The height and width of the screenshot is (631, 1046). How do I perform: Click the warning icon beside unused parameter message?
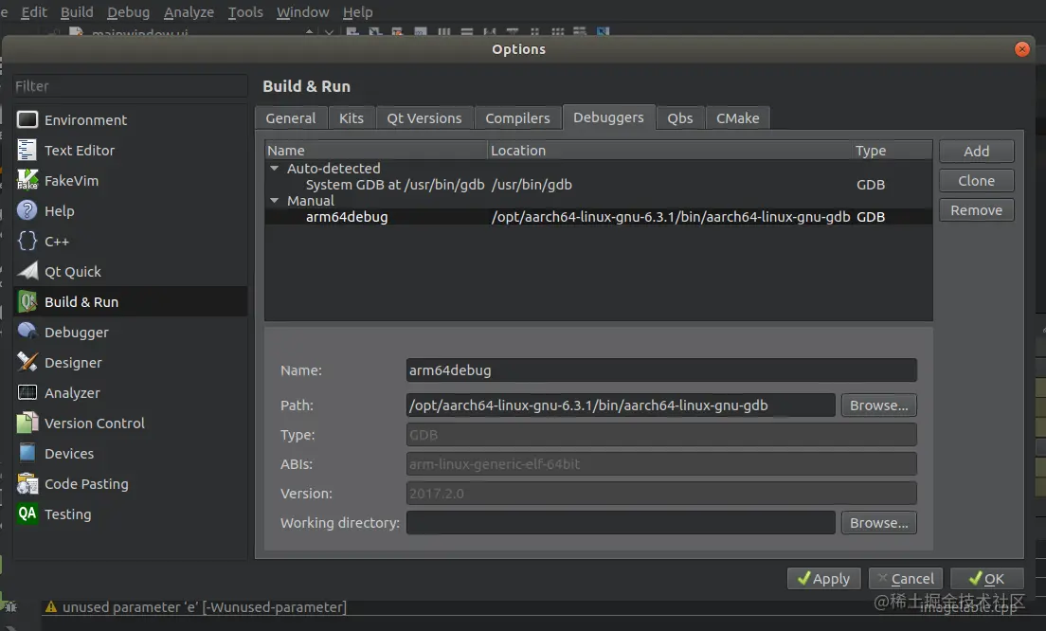(51, 607)
